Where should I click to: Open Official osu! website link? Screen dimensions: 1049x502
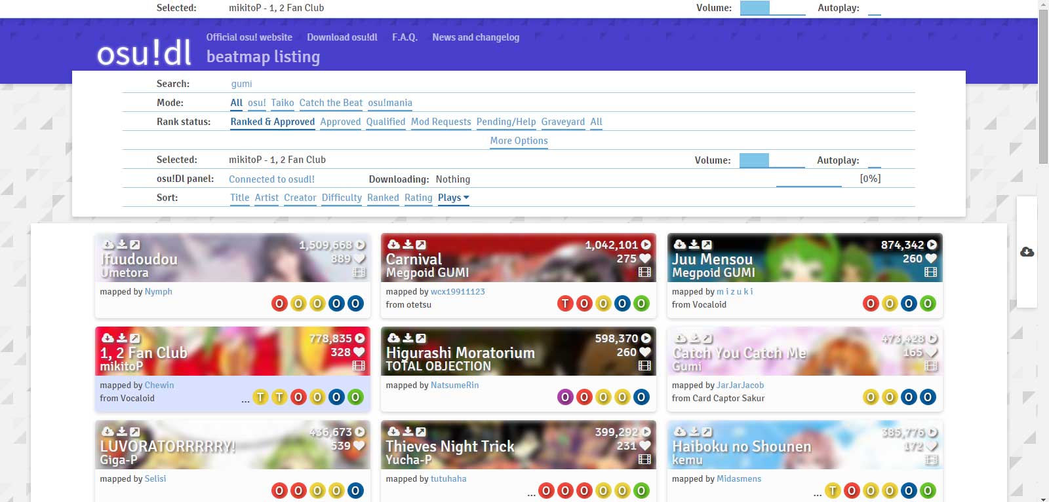[x=249, y=37]
